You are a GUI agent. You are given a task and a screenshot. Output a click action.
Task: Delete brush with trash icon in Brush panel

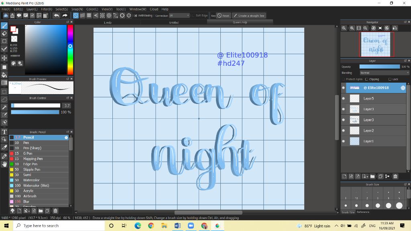[x=55, y=211]
